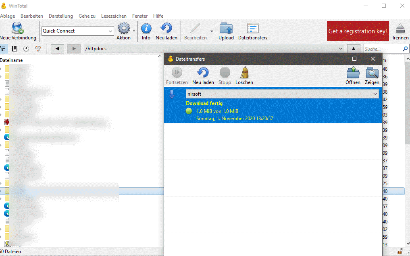Image resolution: width=410 pixels, height=256 pixels.
Task: Click Neu laden in Dateitransfers window
Action: click(203, 76)
